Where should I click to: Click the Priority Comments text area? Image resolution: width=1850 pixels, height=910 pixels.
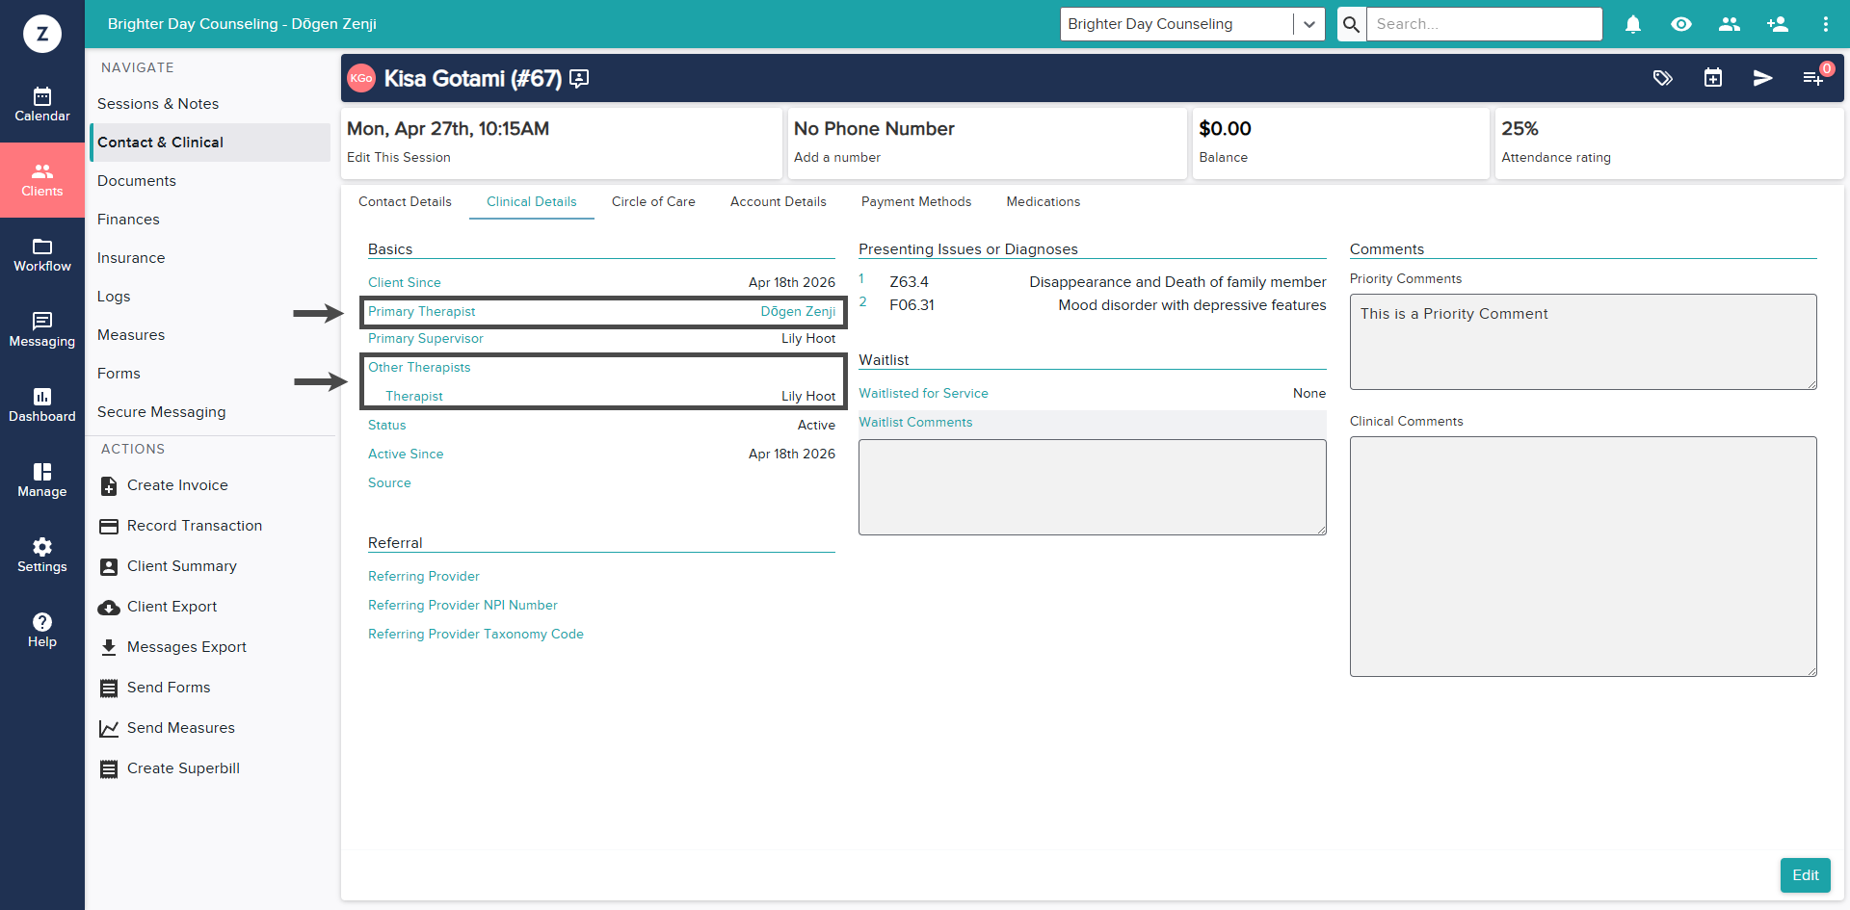(x=1583, y=342)
